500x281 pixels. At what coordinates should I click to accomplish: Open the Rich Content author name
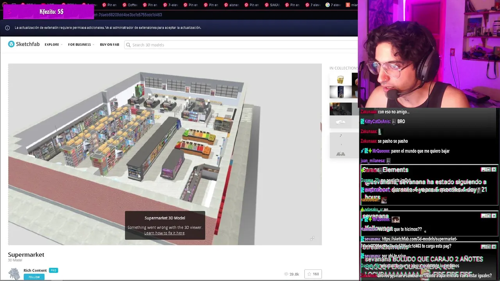[x=35, y=270]
